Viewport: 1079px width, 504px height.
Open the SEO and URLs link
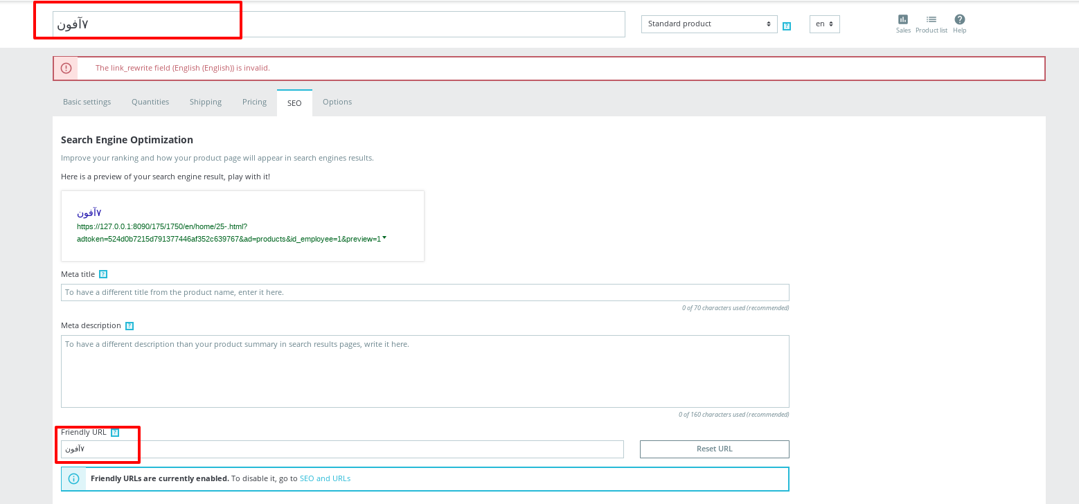(325, 478)
